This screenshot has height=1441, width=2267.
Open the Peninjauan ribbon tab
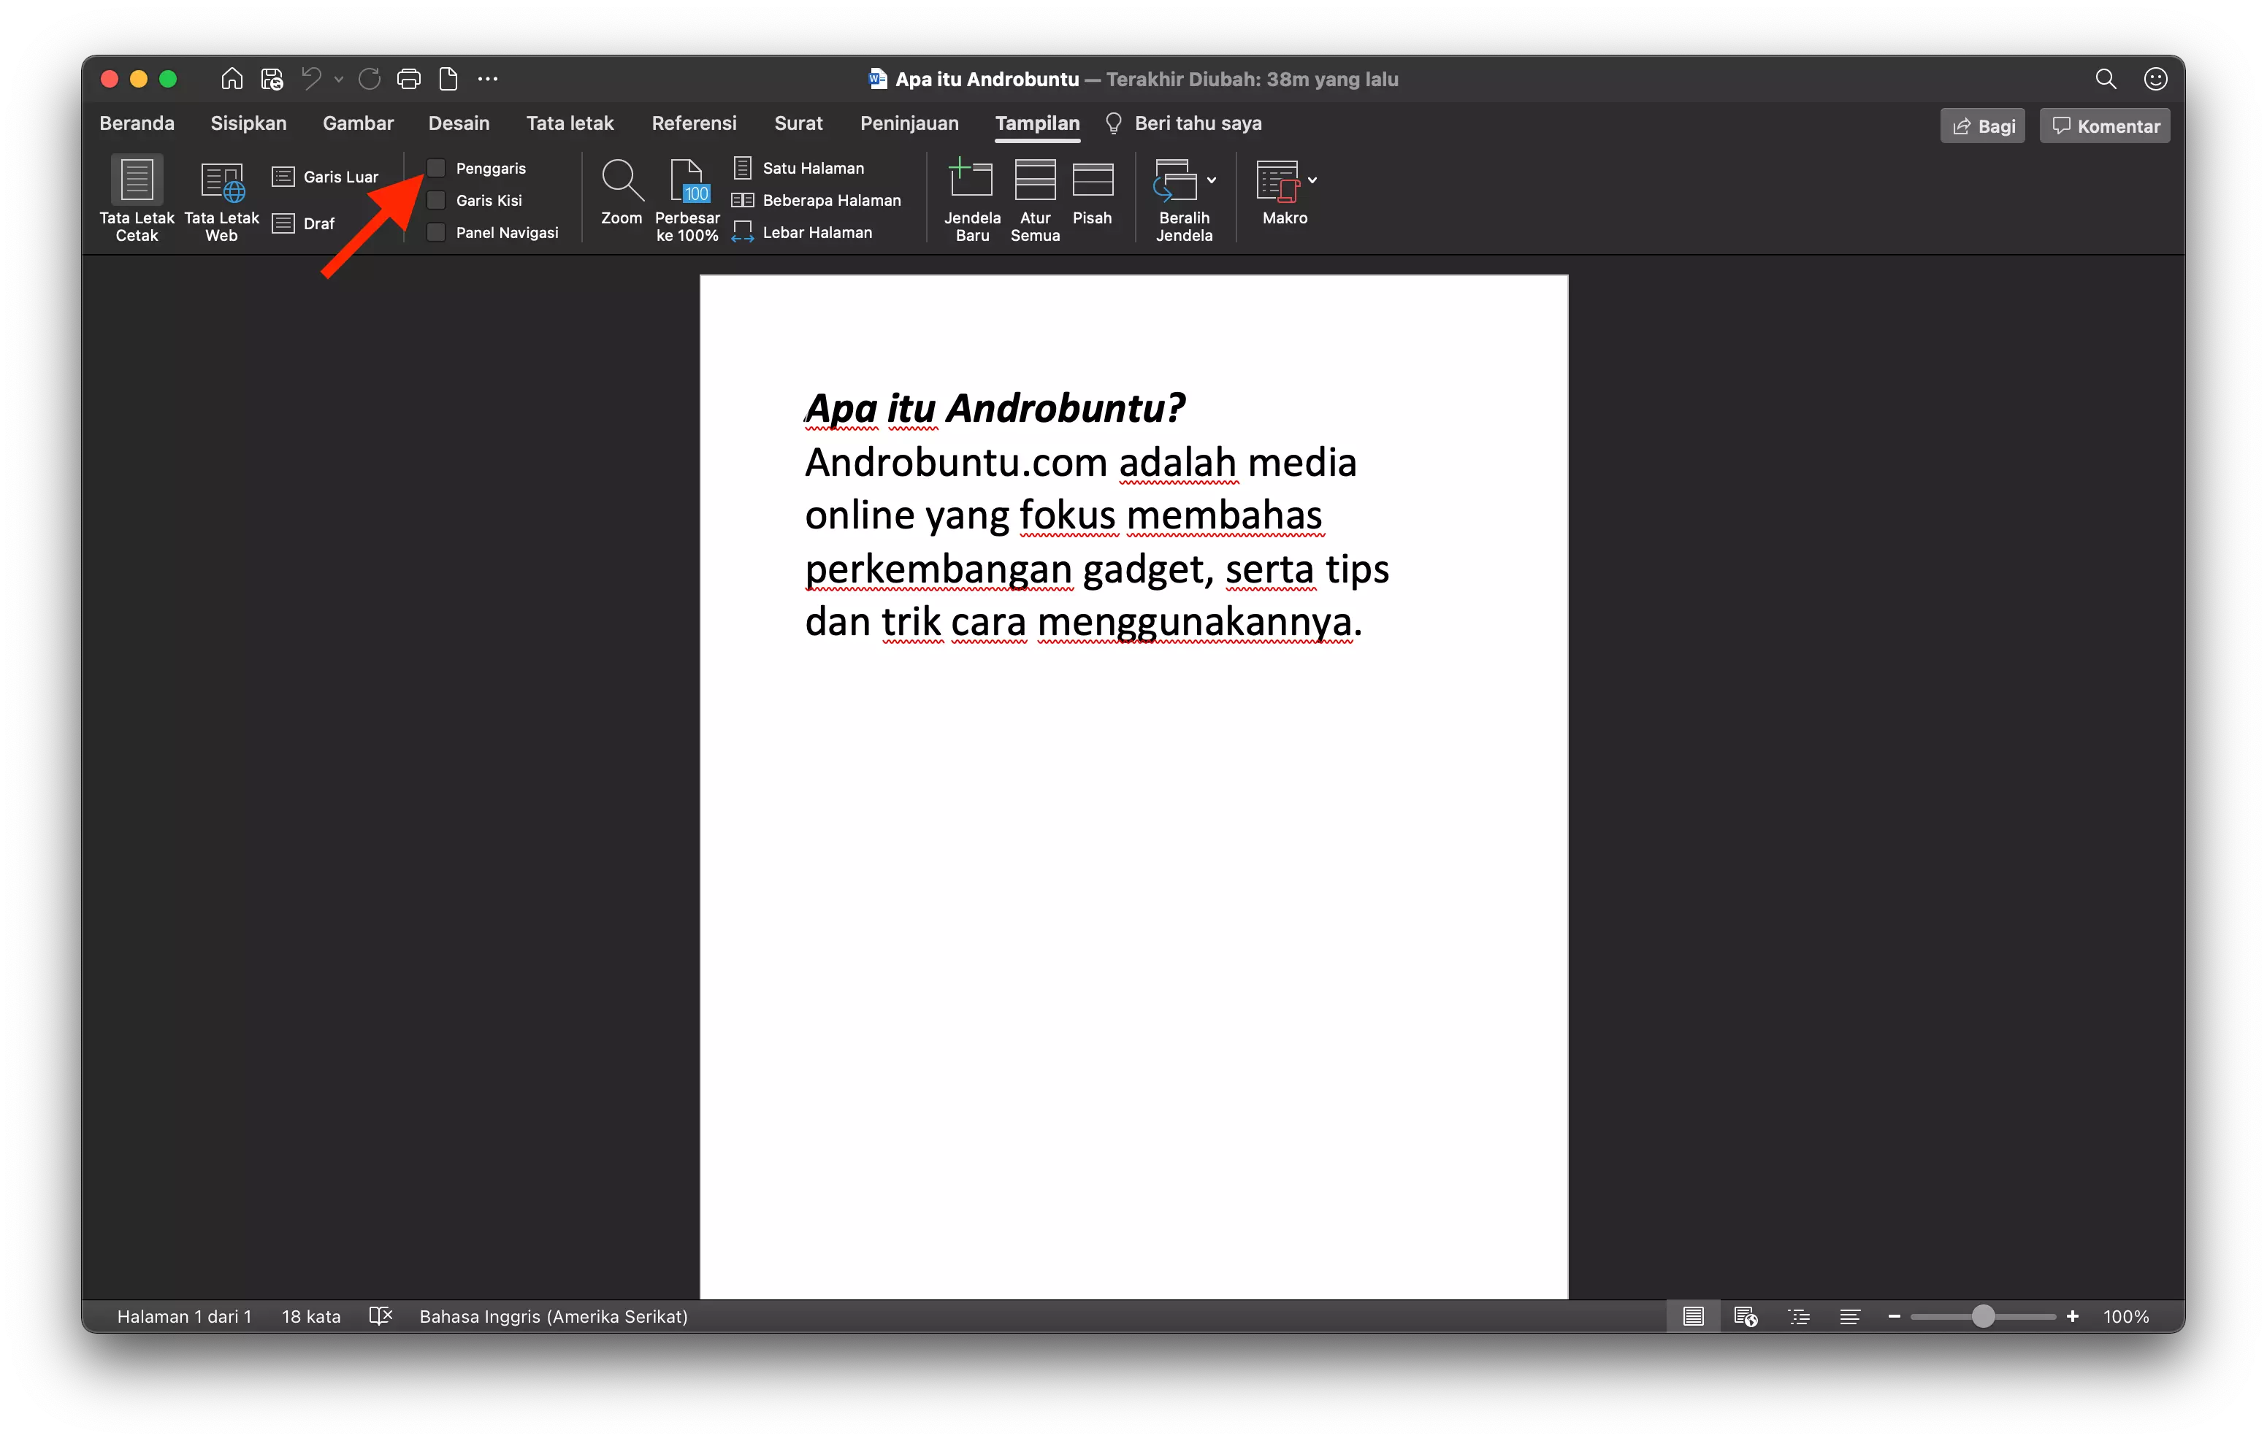tap(908, 123)
